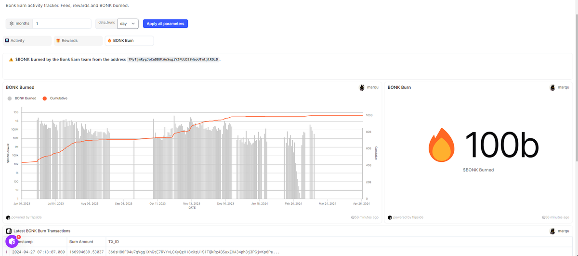Click the Activity tab icon
Image resolution: width=578 pixels, height=256 pixels.
[7, 41]
